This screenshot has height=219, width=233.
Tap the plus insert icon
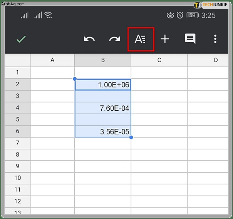point(165,39)
